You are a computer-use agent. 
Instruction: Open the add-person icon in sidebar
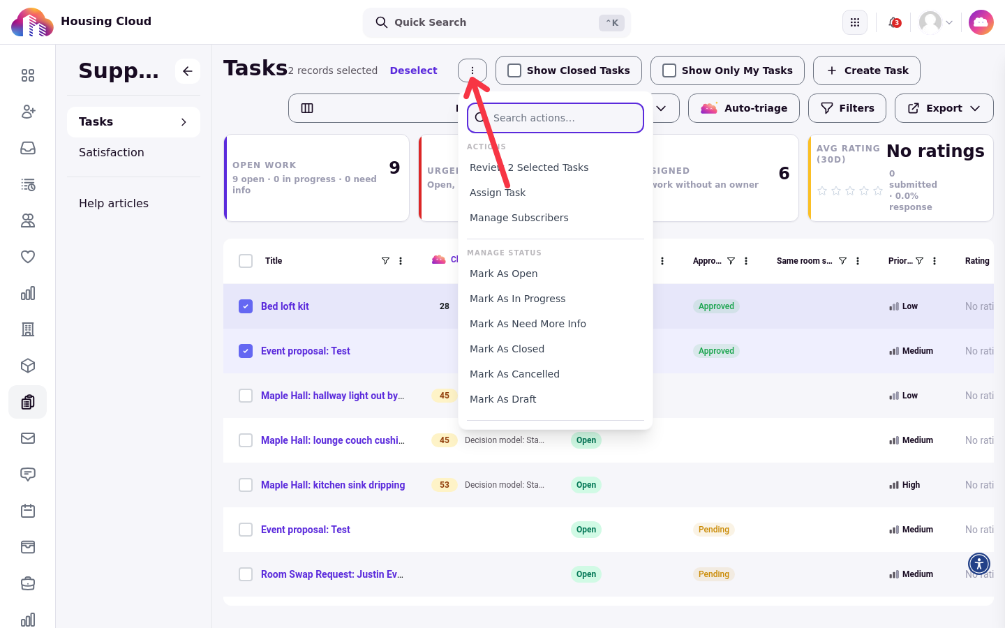point(28,112)
